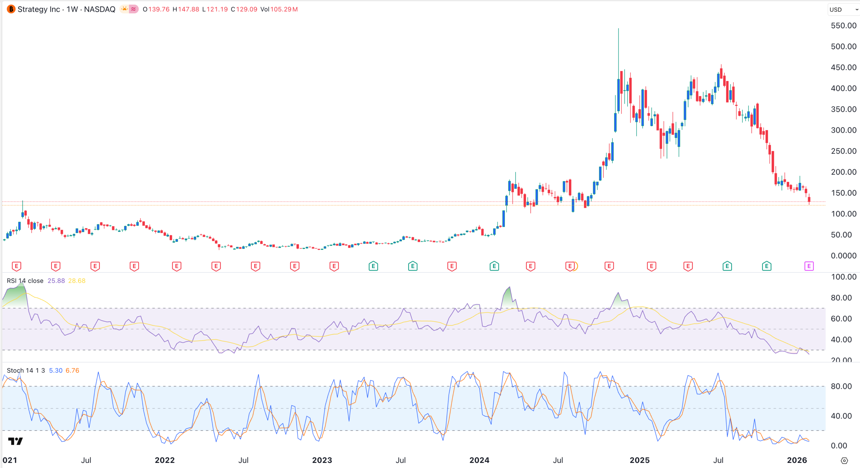Screen dimensions: 860x468
Task: Click the RSI value 25.88
Action: coord(56,281)
